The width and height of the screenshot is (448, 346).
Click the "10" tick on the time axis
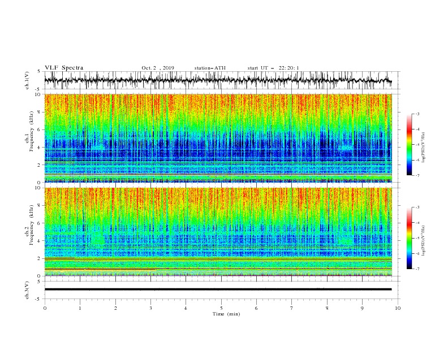point(398,308)
